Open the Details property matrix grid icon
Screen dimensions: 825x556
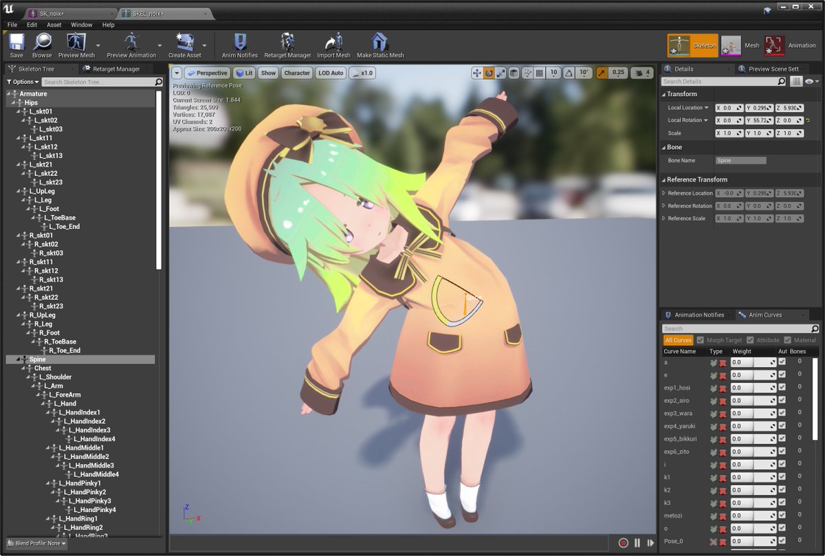(796, 81)
